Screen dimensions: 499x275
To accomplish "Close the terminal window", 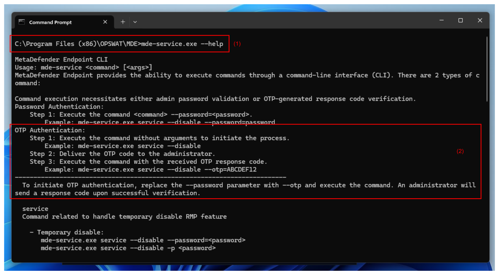I will [480, 20].
